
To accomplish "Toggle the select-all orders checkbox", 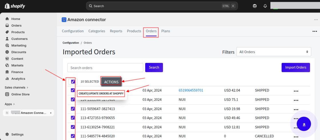I will coord(73,82).
